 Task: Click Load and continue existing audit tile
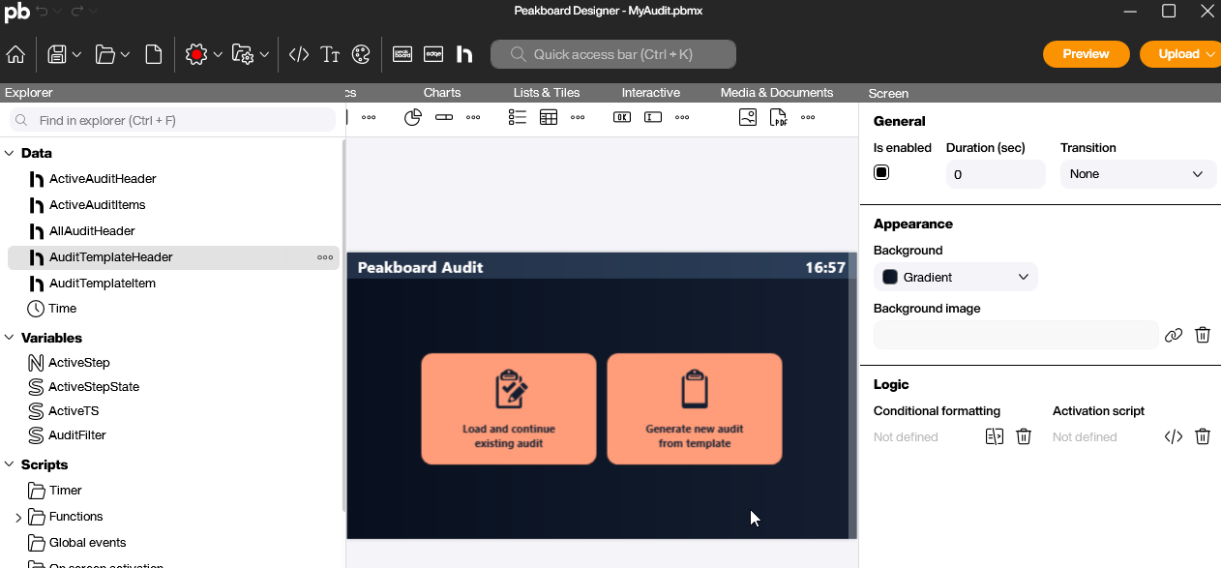pos(509,408)
